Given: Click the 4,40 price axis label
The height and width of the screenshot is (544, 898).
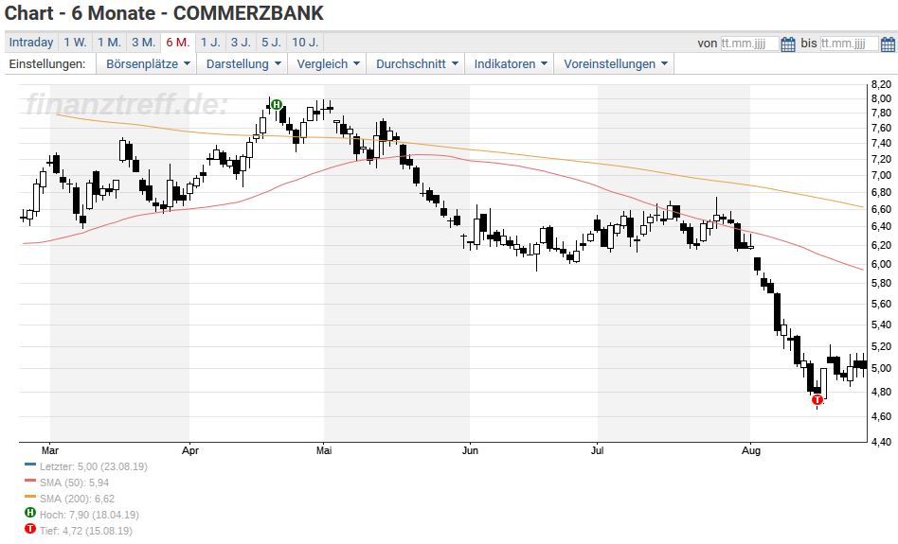Looking at the screenshot, I should (x=881, y=442).
